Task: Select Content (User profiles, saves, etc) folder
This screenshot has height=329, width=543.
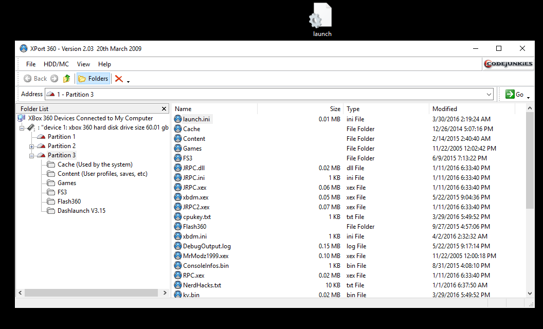Action: click(102, 174)
